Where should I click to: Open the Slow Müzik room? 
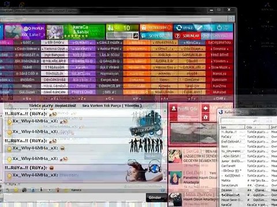tap(219, 67)
